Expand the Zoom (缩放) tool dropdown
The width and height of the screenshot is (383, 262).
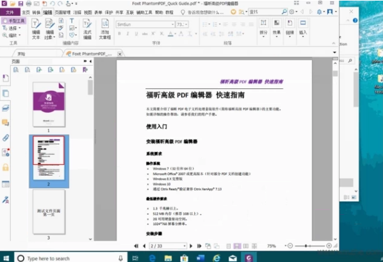20,35
